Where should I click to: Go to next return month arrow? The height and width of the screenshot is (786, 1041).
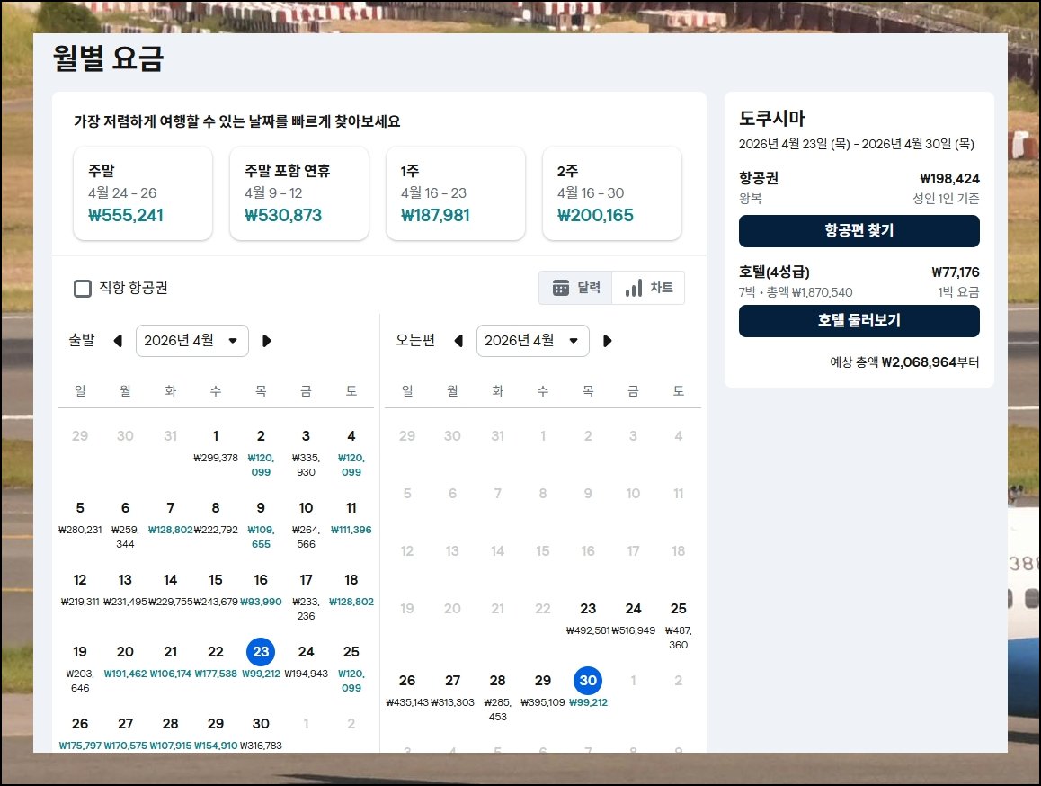coord(607,341)
